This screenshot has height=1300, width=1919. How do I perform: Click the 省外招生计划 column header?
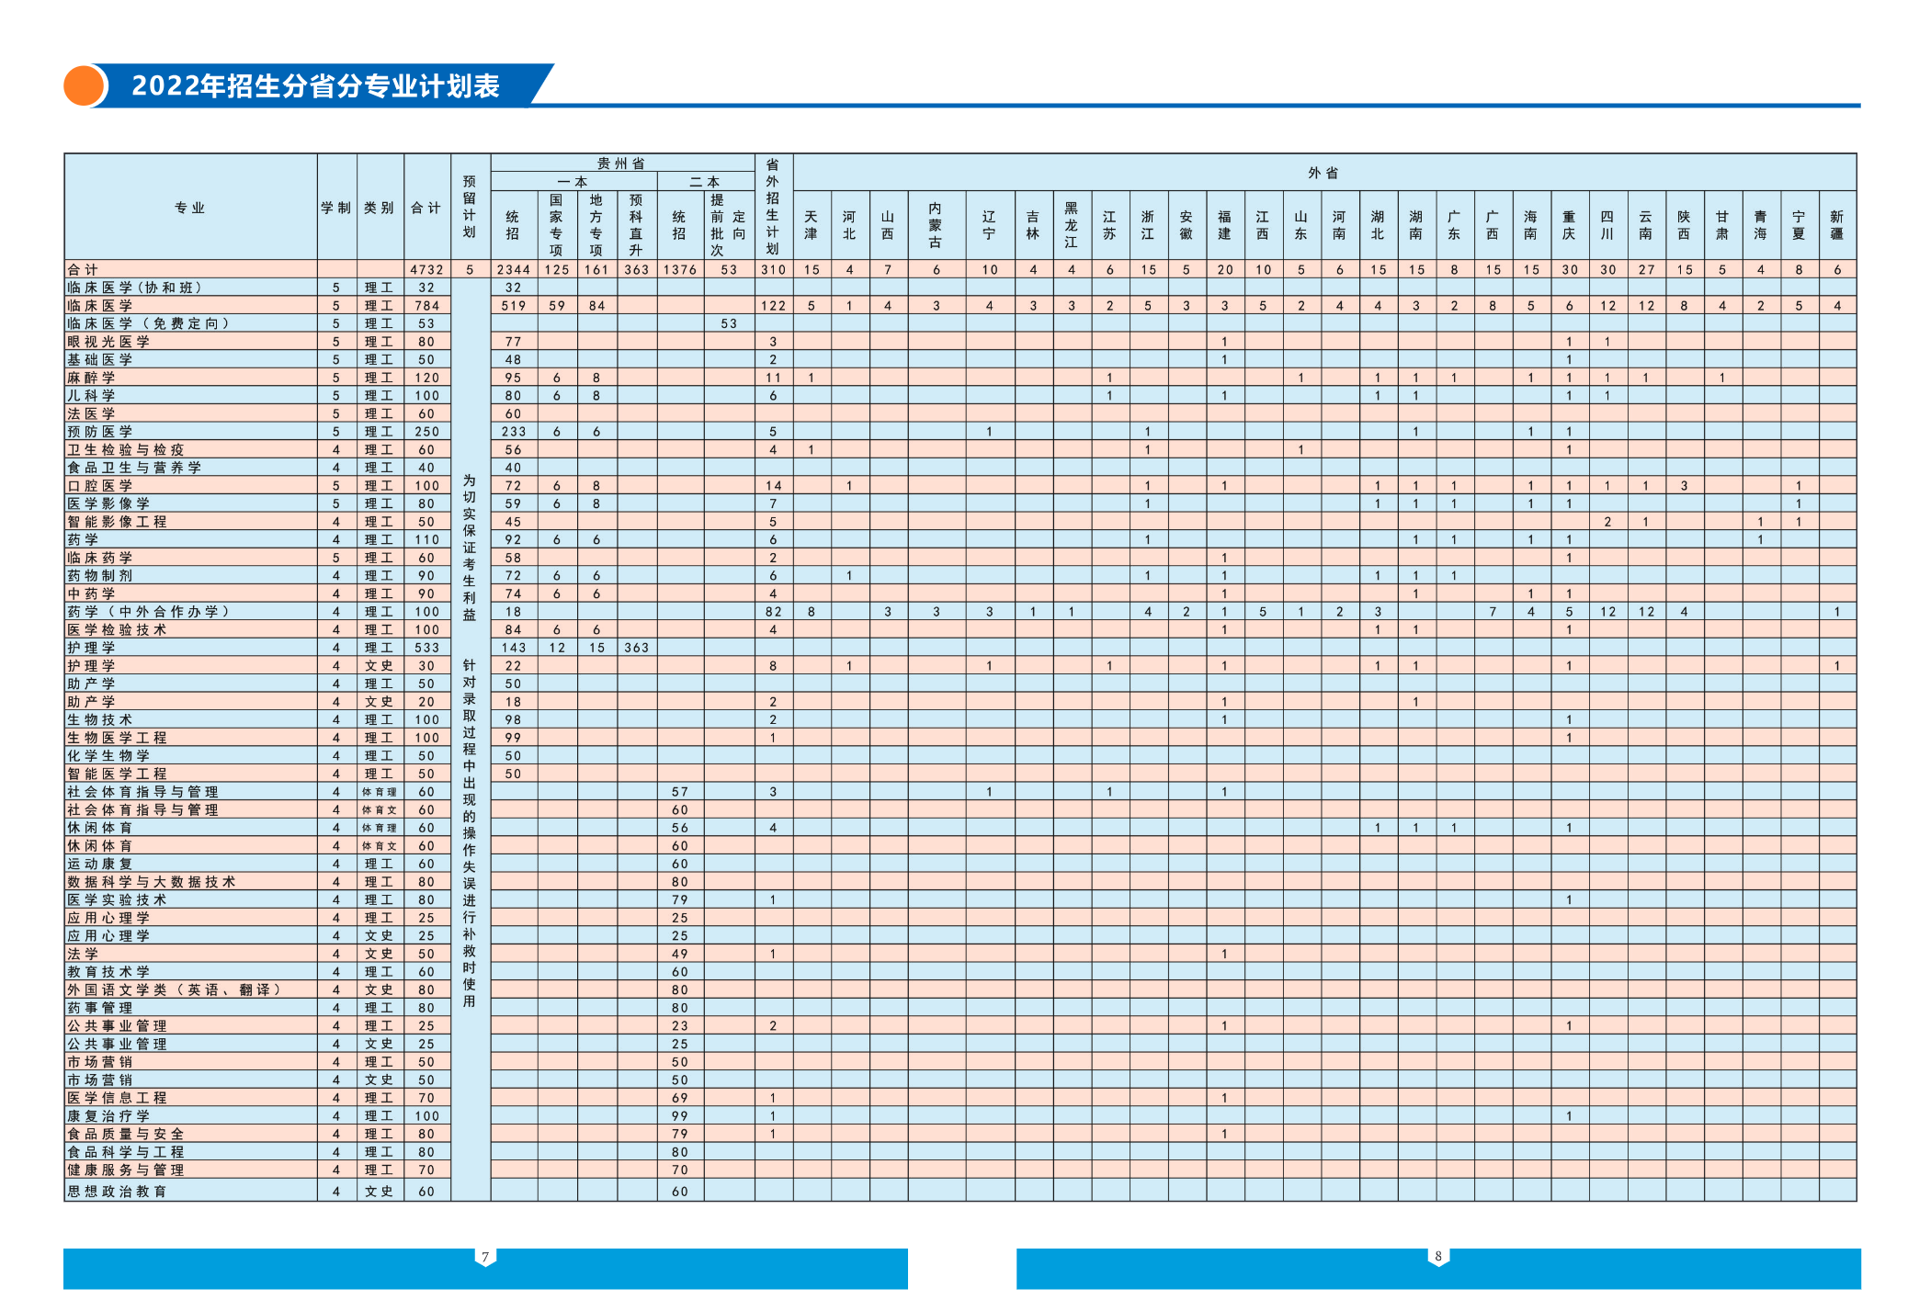(773, 208)
